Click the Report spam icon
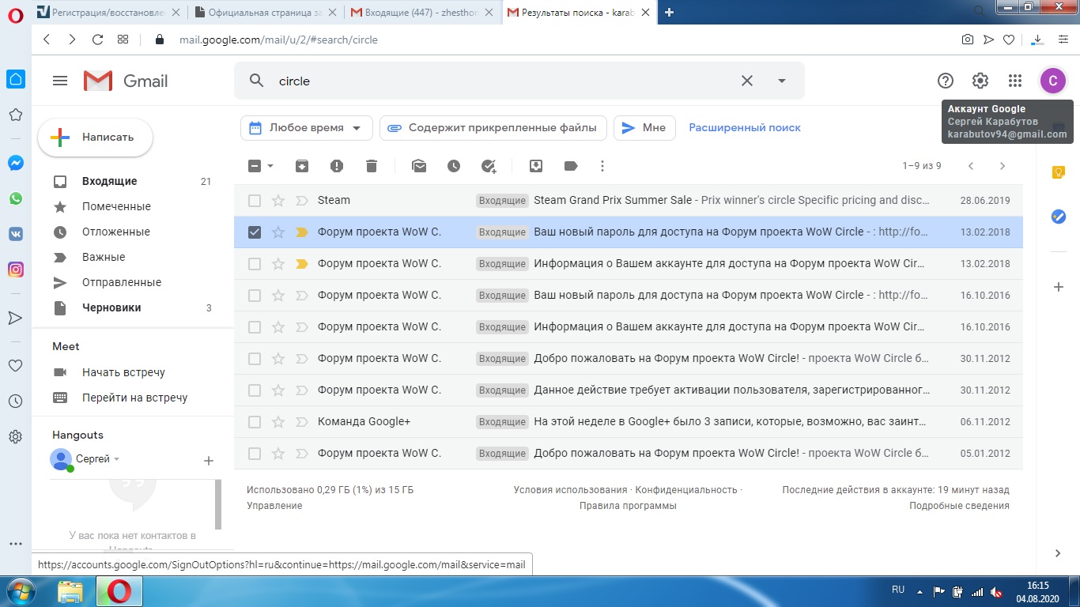Screen dimensions: 1080x607 (x=337, y=166)
